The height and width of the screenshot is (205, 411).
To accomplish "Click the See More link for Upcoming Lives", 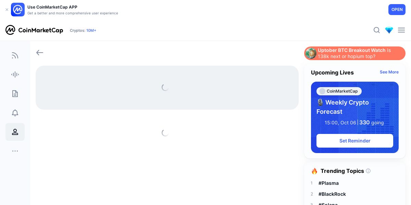I will pyautogui.click(x=389, y=72).
